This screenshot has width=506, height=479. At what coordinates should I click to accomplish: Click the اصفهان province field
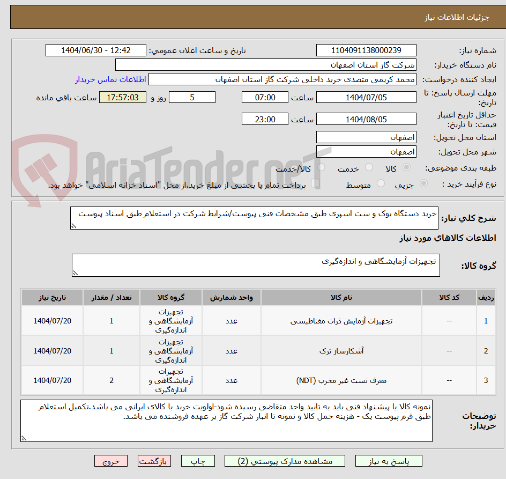pos(366,137)
